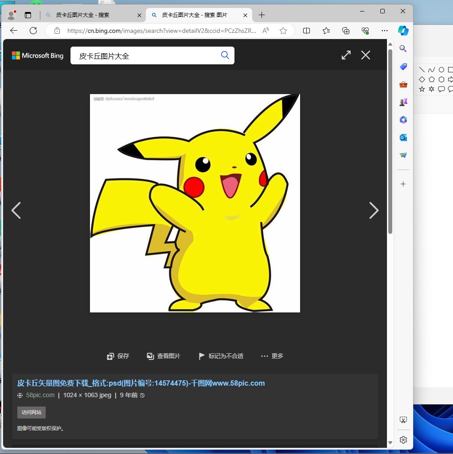
Task: Open sidebar Tools briefcase icon
Action: (403, 85)
